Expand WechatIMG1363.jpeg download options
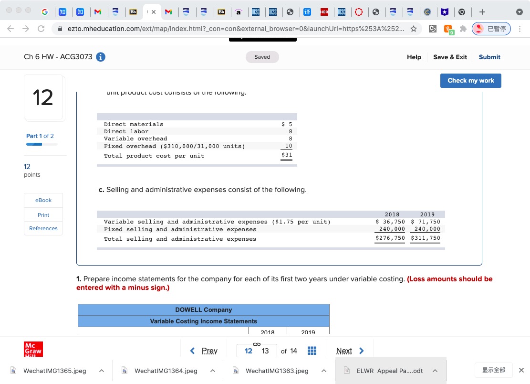The height and width of the screenshot is (384, 530). pyautogui.click(x=324, y=371)
